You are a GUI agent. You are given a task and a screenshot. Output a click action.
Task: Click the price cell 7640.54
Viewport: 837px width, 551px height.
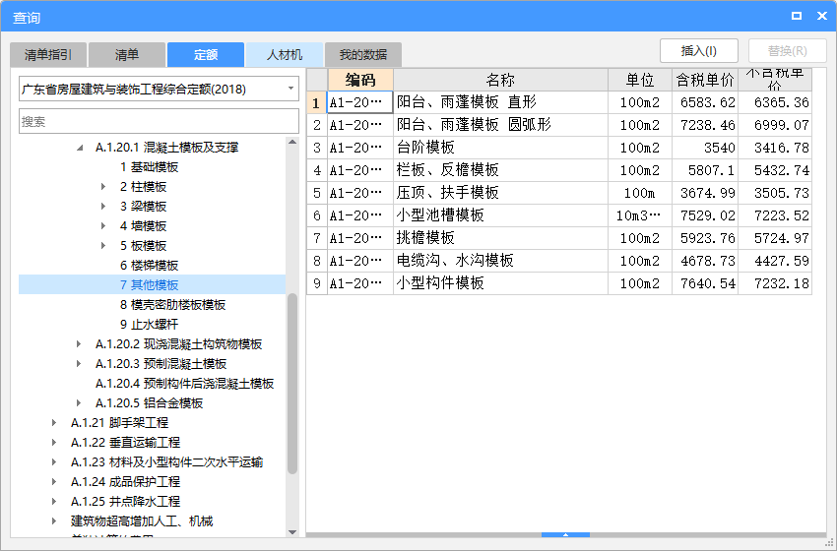coord(705,283)
